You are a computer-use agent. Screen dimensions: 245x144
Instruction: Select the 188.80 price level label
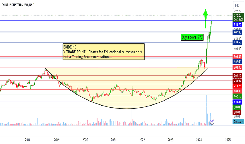(237, 91)
